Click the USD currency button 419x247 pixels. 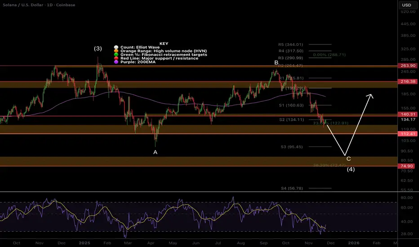[x=406, y=5]
